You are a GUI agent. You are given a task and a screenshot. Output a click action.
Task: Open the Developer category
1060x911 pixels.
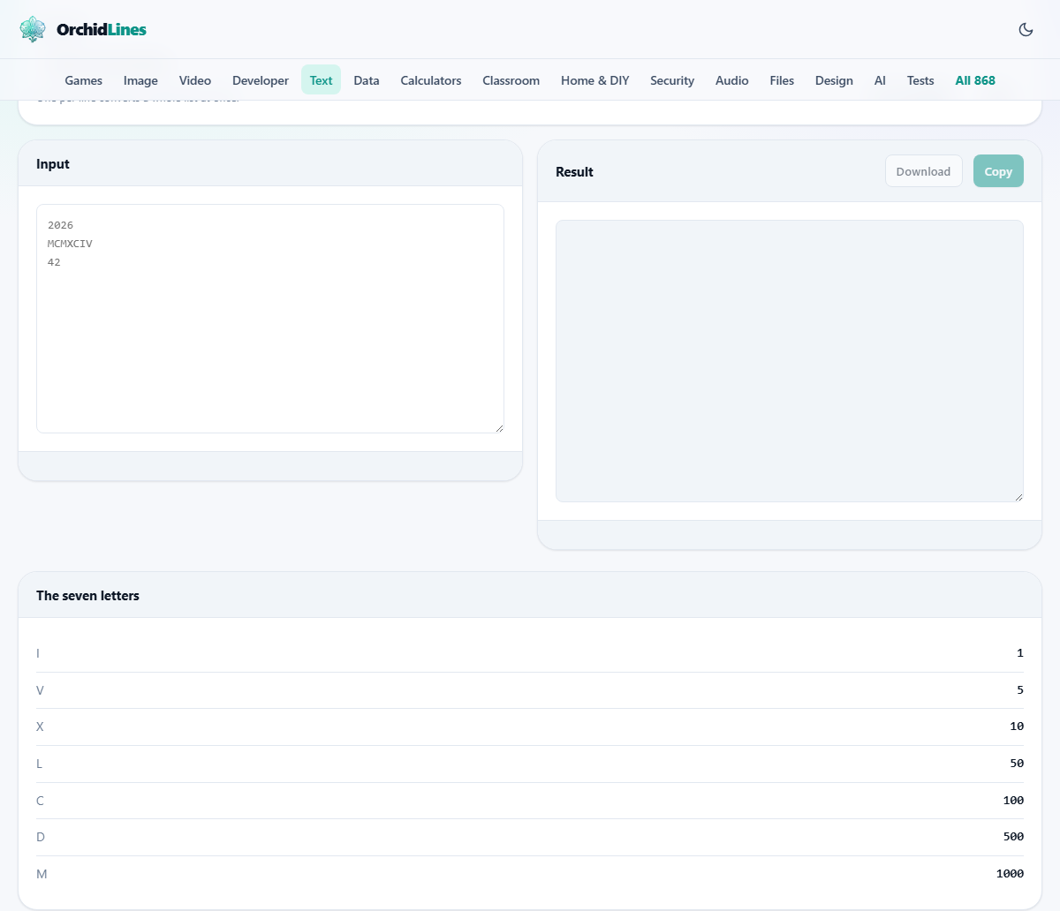(261, 80)
